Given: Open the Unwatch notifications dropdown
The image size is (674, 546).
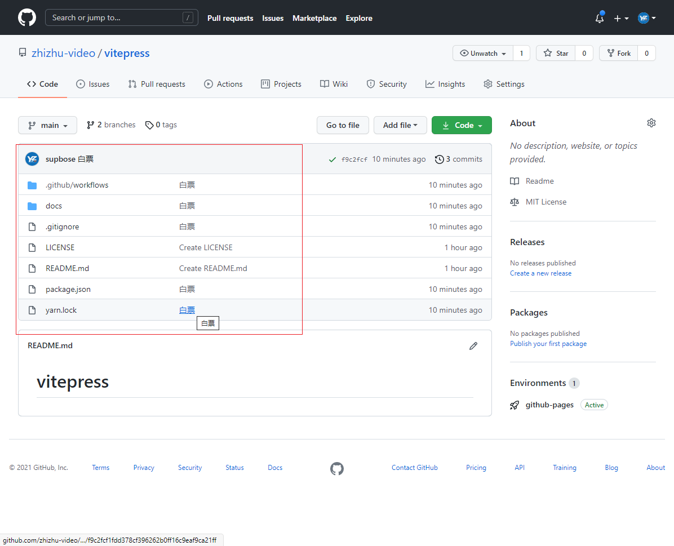Looking at the screenshot, I should [483, 54].
